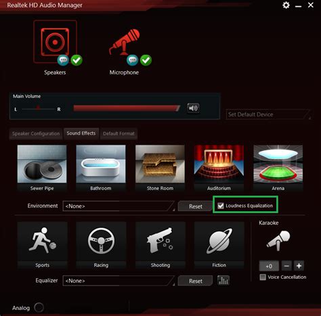Mute the main volume speaker button

(193, 108)
